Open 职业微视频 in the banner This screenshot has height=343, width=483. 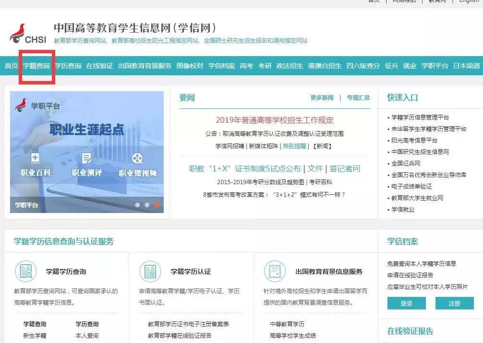137,163
